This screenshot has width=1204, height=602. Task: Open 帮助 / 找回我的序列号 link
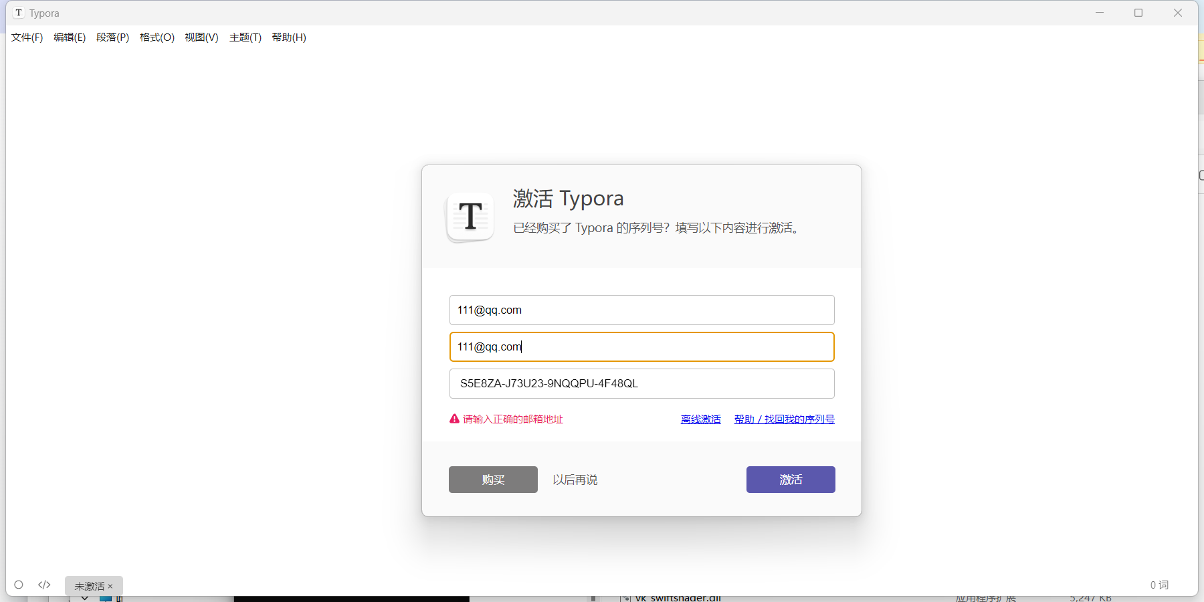tap(784, 419)
